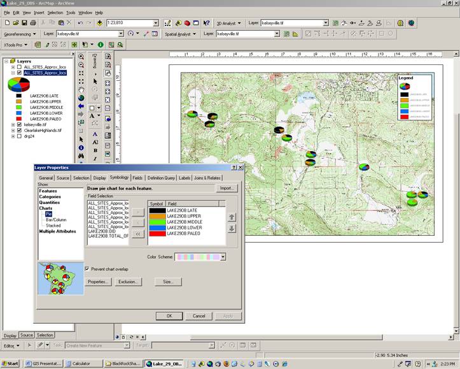Click the green info icon in XTools toolbar
This screenshot has width=460, height=369.
click(101, 45)
